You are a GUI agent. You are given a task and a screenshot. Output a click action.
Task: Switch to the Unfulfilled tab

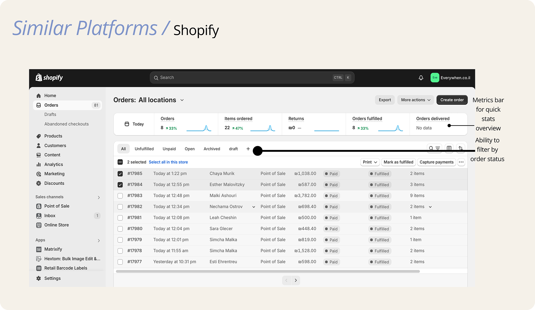(144, 149)
